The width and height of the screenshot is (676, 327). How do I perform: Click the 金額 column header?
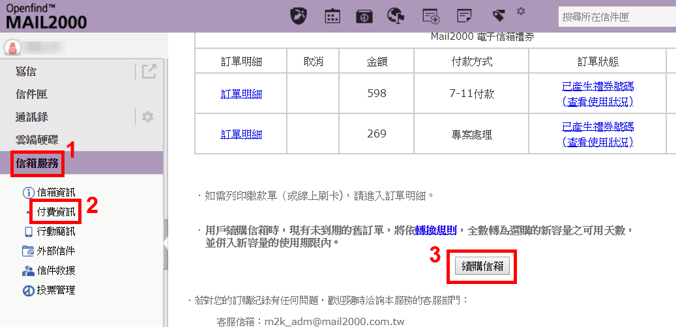pos(376,62)
